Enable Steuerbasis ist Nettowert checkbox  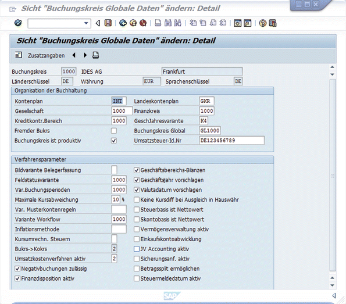tap(137, 209)
